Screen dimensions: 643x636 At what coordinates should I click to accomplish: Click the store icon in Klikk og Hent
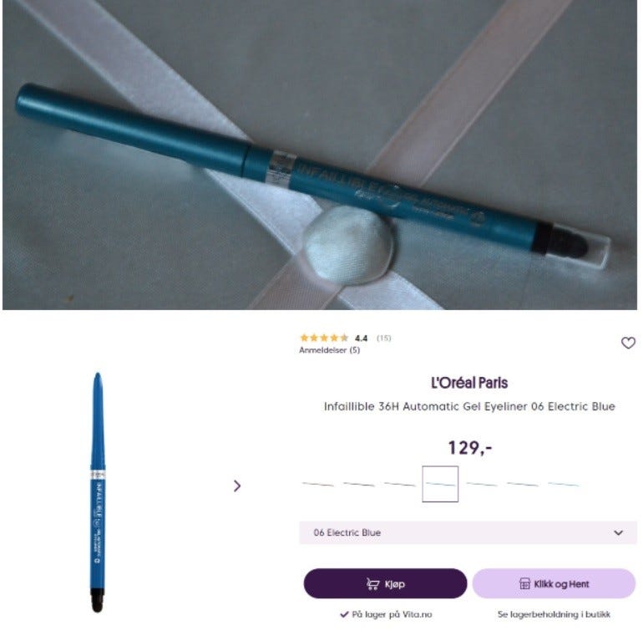click(524, 583)
